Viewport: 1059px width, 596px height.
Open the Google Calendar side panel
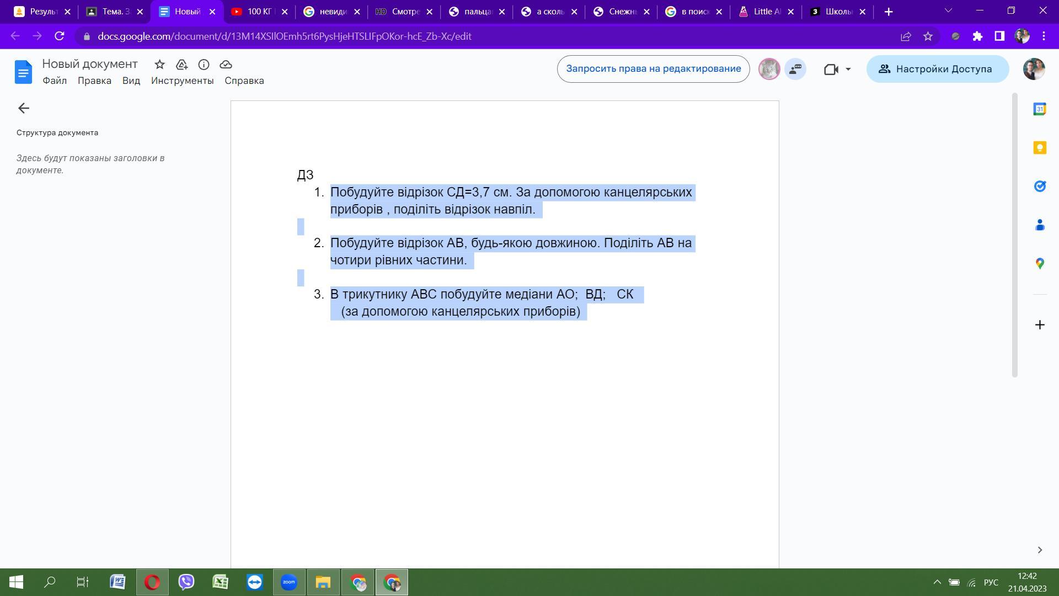click(1040, 109)
